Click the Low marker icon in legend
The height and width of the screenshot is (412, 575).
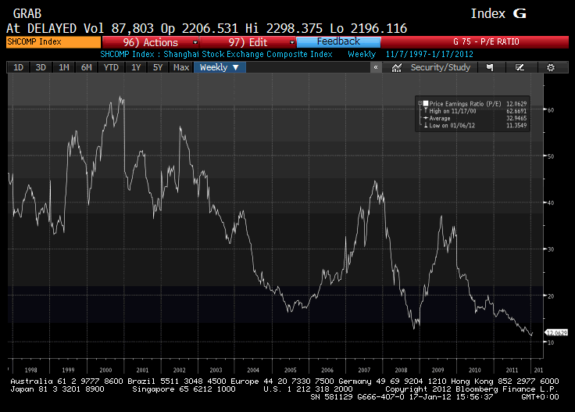[x=426, y=125]
